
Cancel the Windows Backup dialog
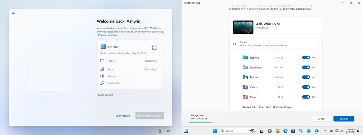pyautogui.click(x=321, y=118)
